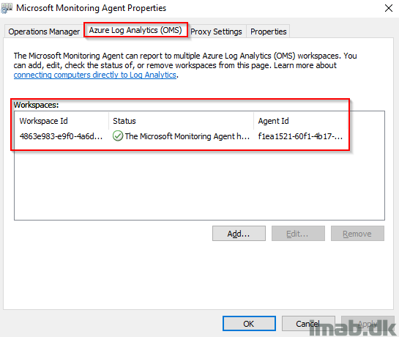Click the Cancel button
Viewport: 399px width, 337px height.
tap(308, 324)
